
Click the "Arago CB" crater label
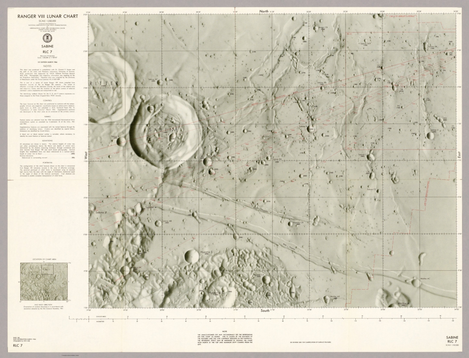[x=323, y=27]
